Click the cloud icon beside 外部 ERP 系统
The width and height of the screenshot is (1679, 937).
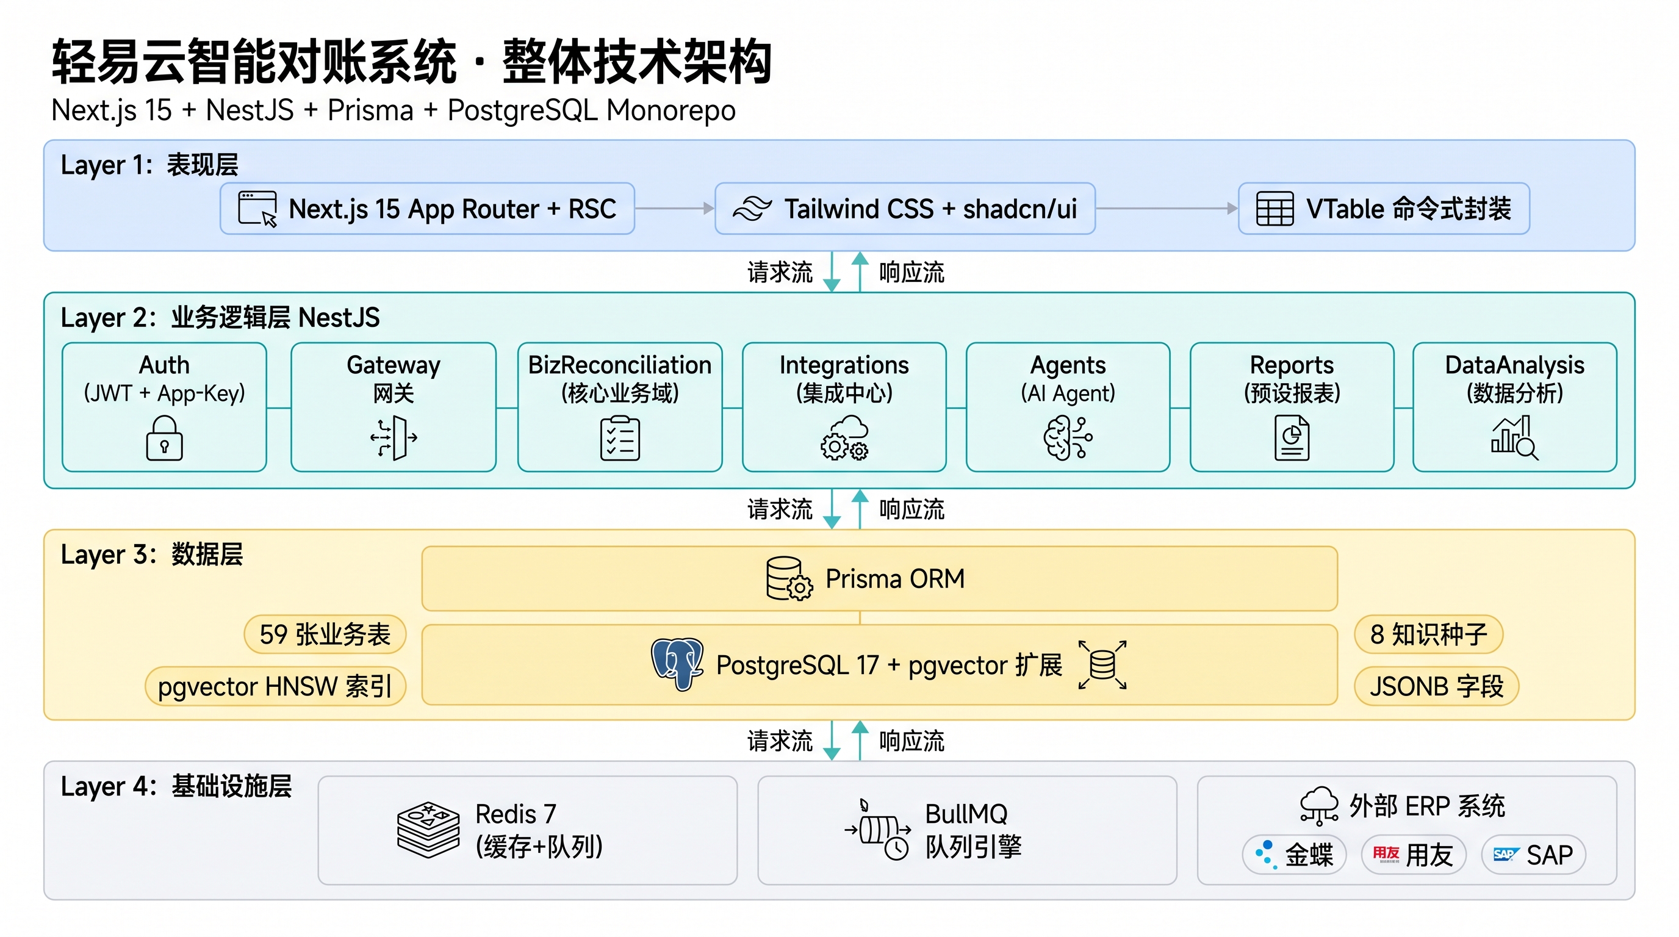[1319, 806]
